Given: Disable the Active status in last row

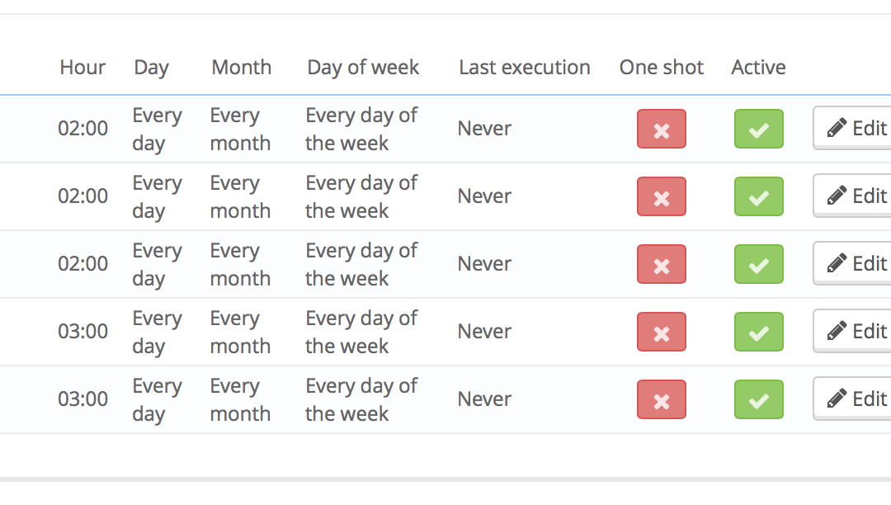Looking at the screenshot, I should [758, 399].
